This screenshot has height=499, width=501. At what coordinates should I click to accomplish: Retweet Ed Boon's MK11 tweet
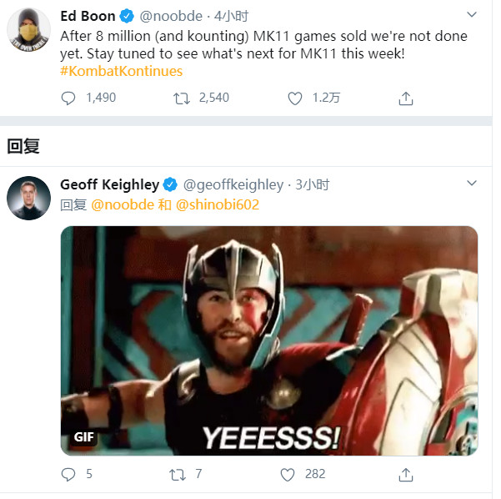[x=182, y=98]
